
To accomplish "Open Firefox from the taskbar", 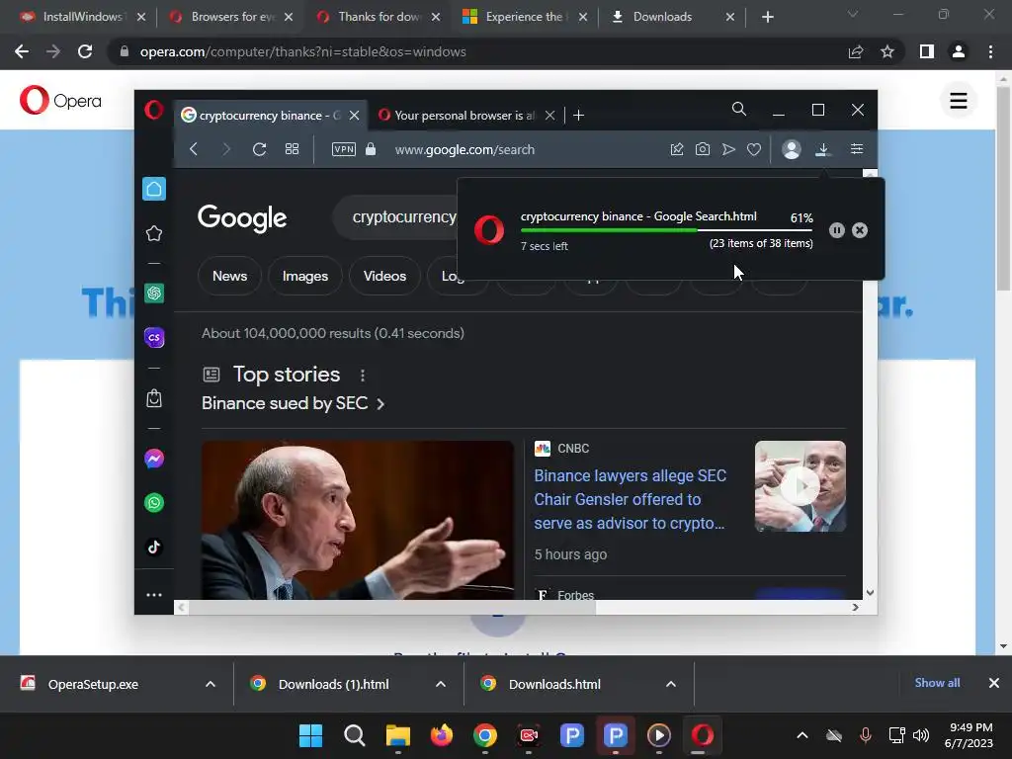I will (x=442, y=735).
